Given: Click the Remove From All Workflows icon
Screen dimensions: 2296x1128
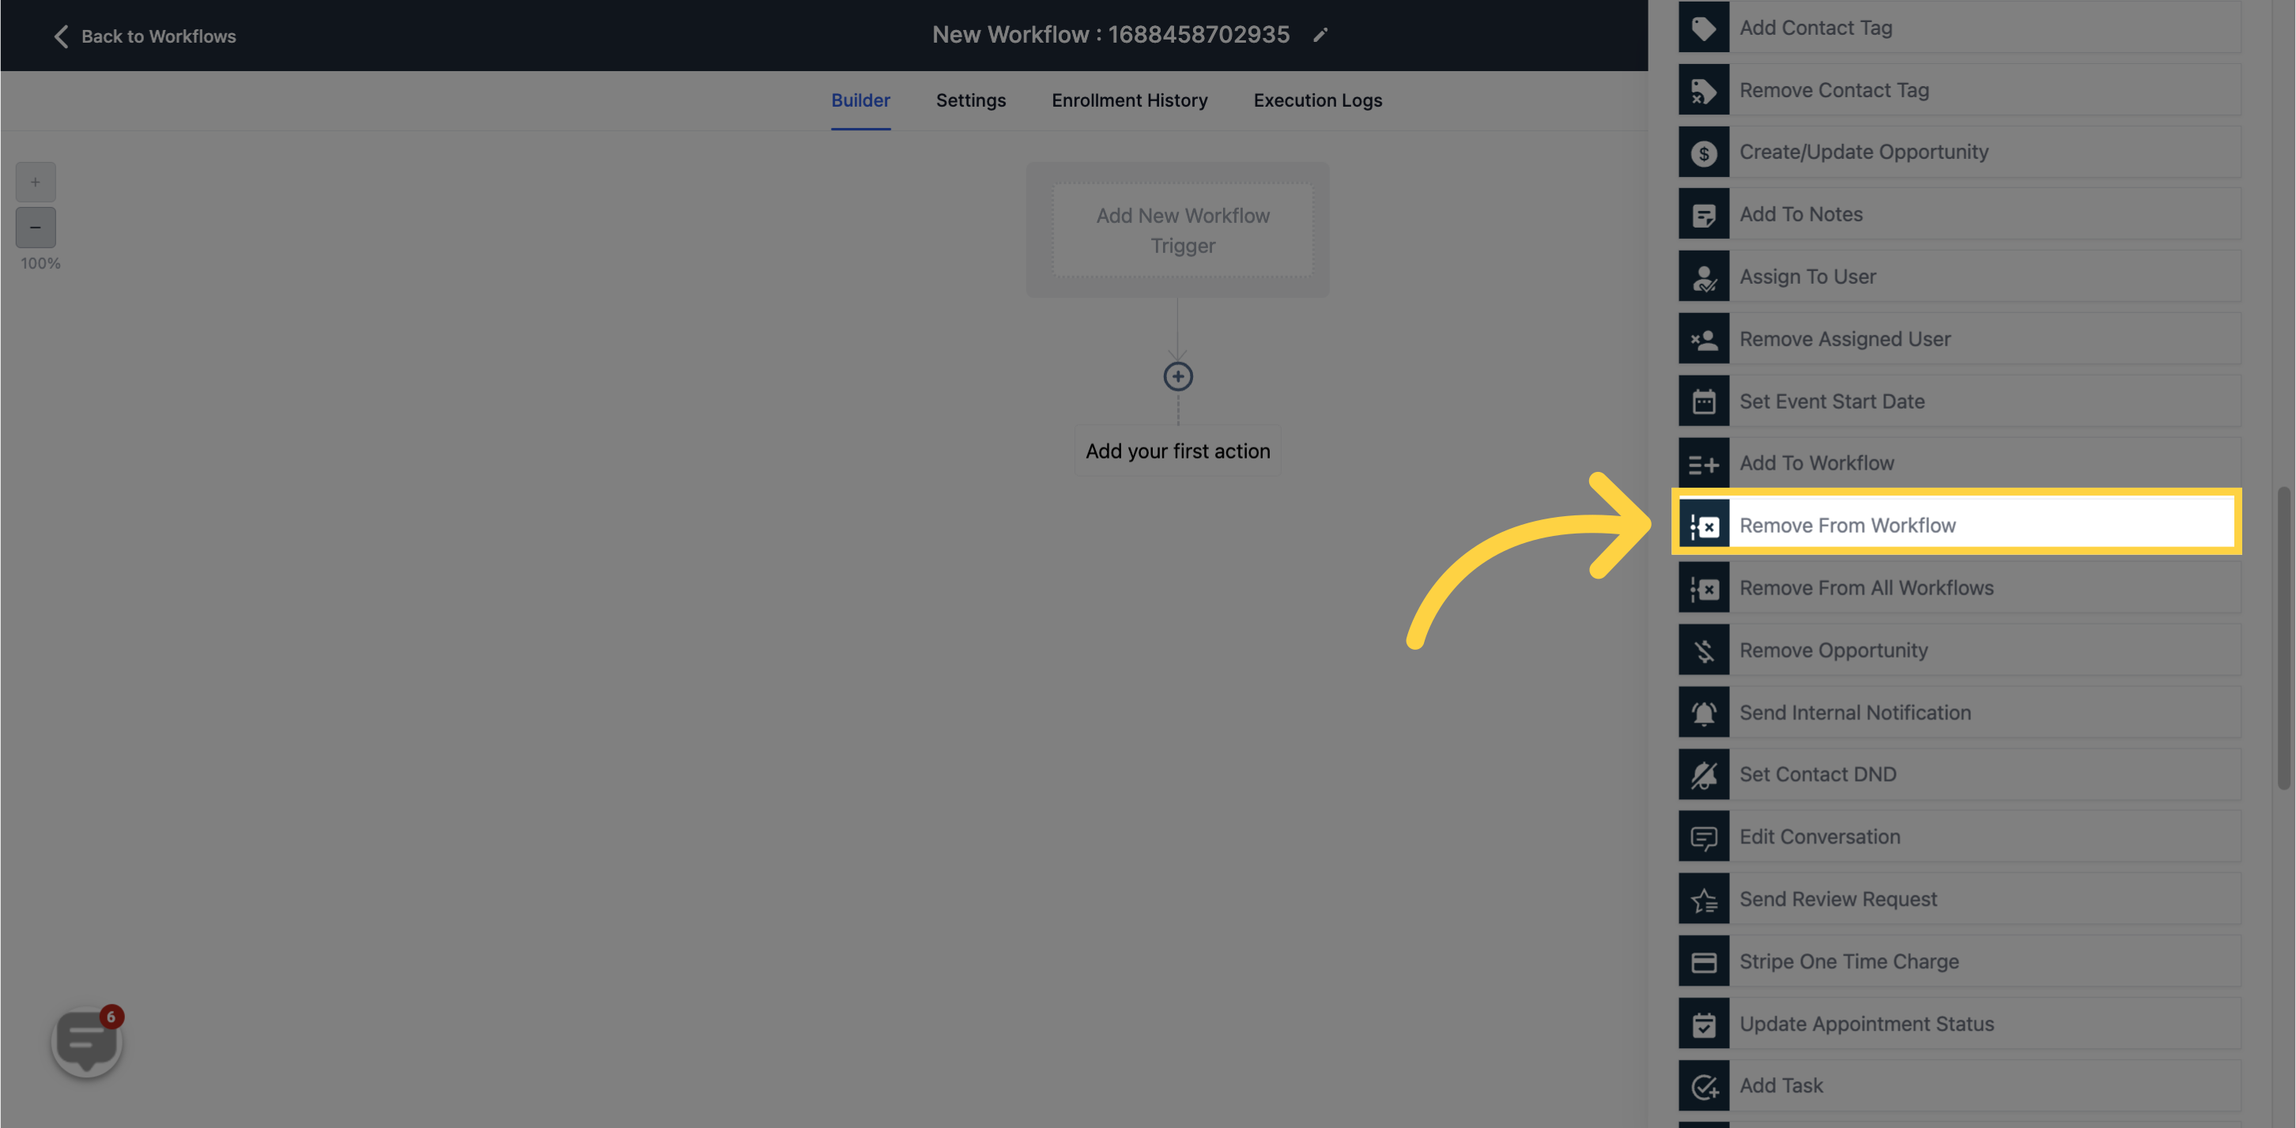Looking at the screenshot, I should [1703, 587].
